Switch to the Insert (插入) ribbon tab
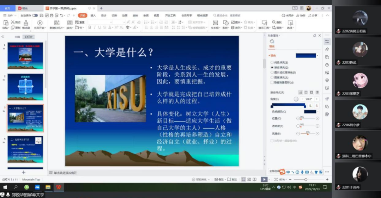The width and height of the screenshot is (381, 198). click(x=93, y=16)
